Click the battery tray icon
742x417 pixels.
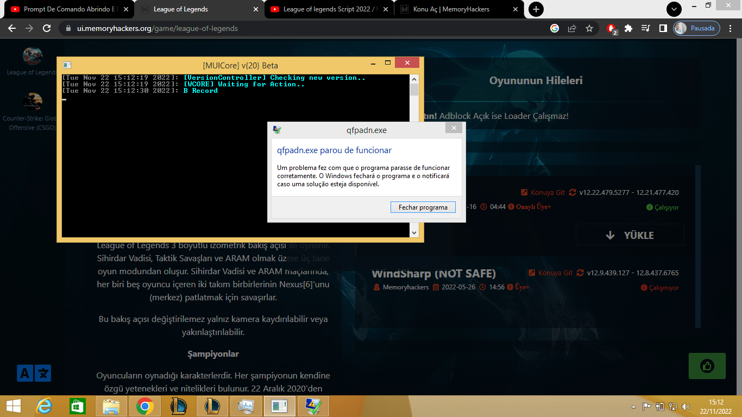coord(660,406)
